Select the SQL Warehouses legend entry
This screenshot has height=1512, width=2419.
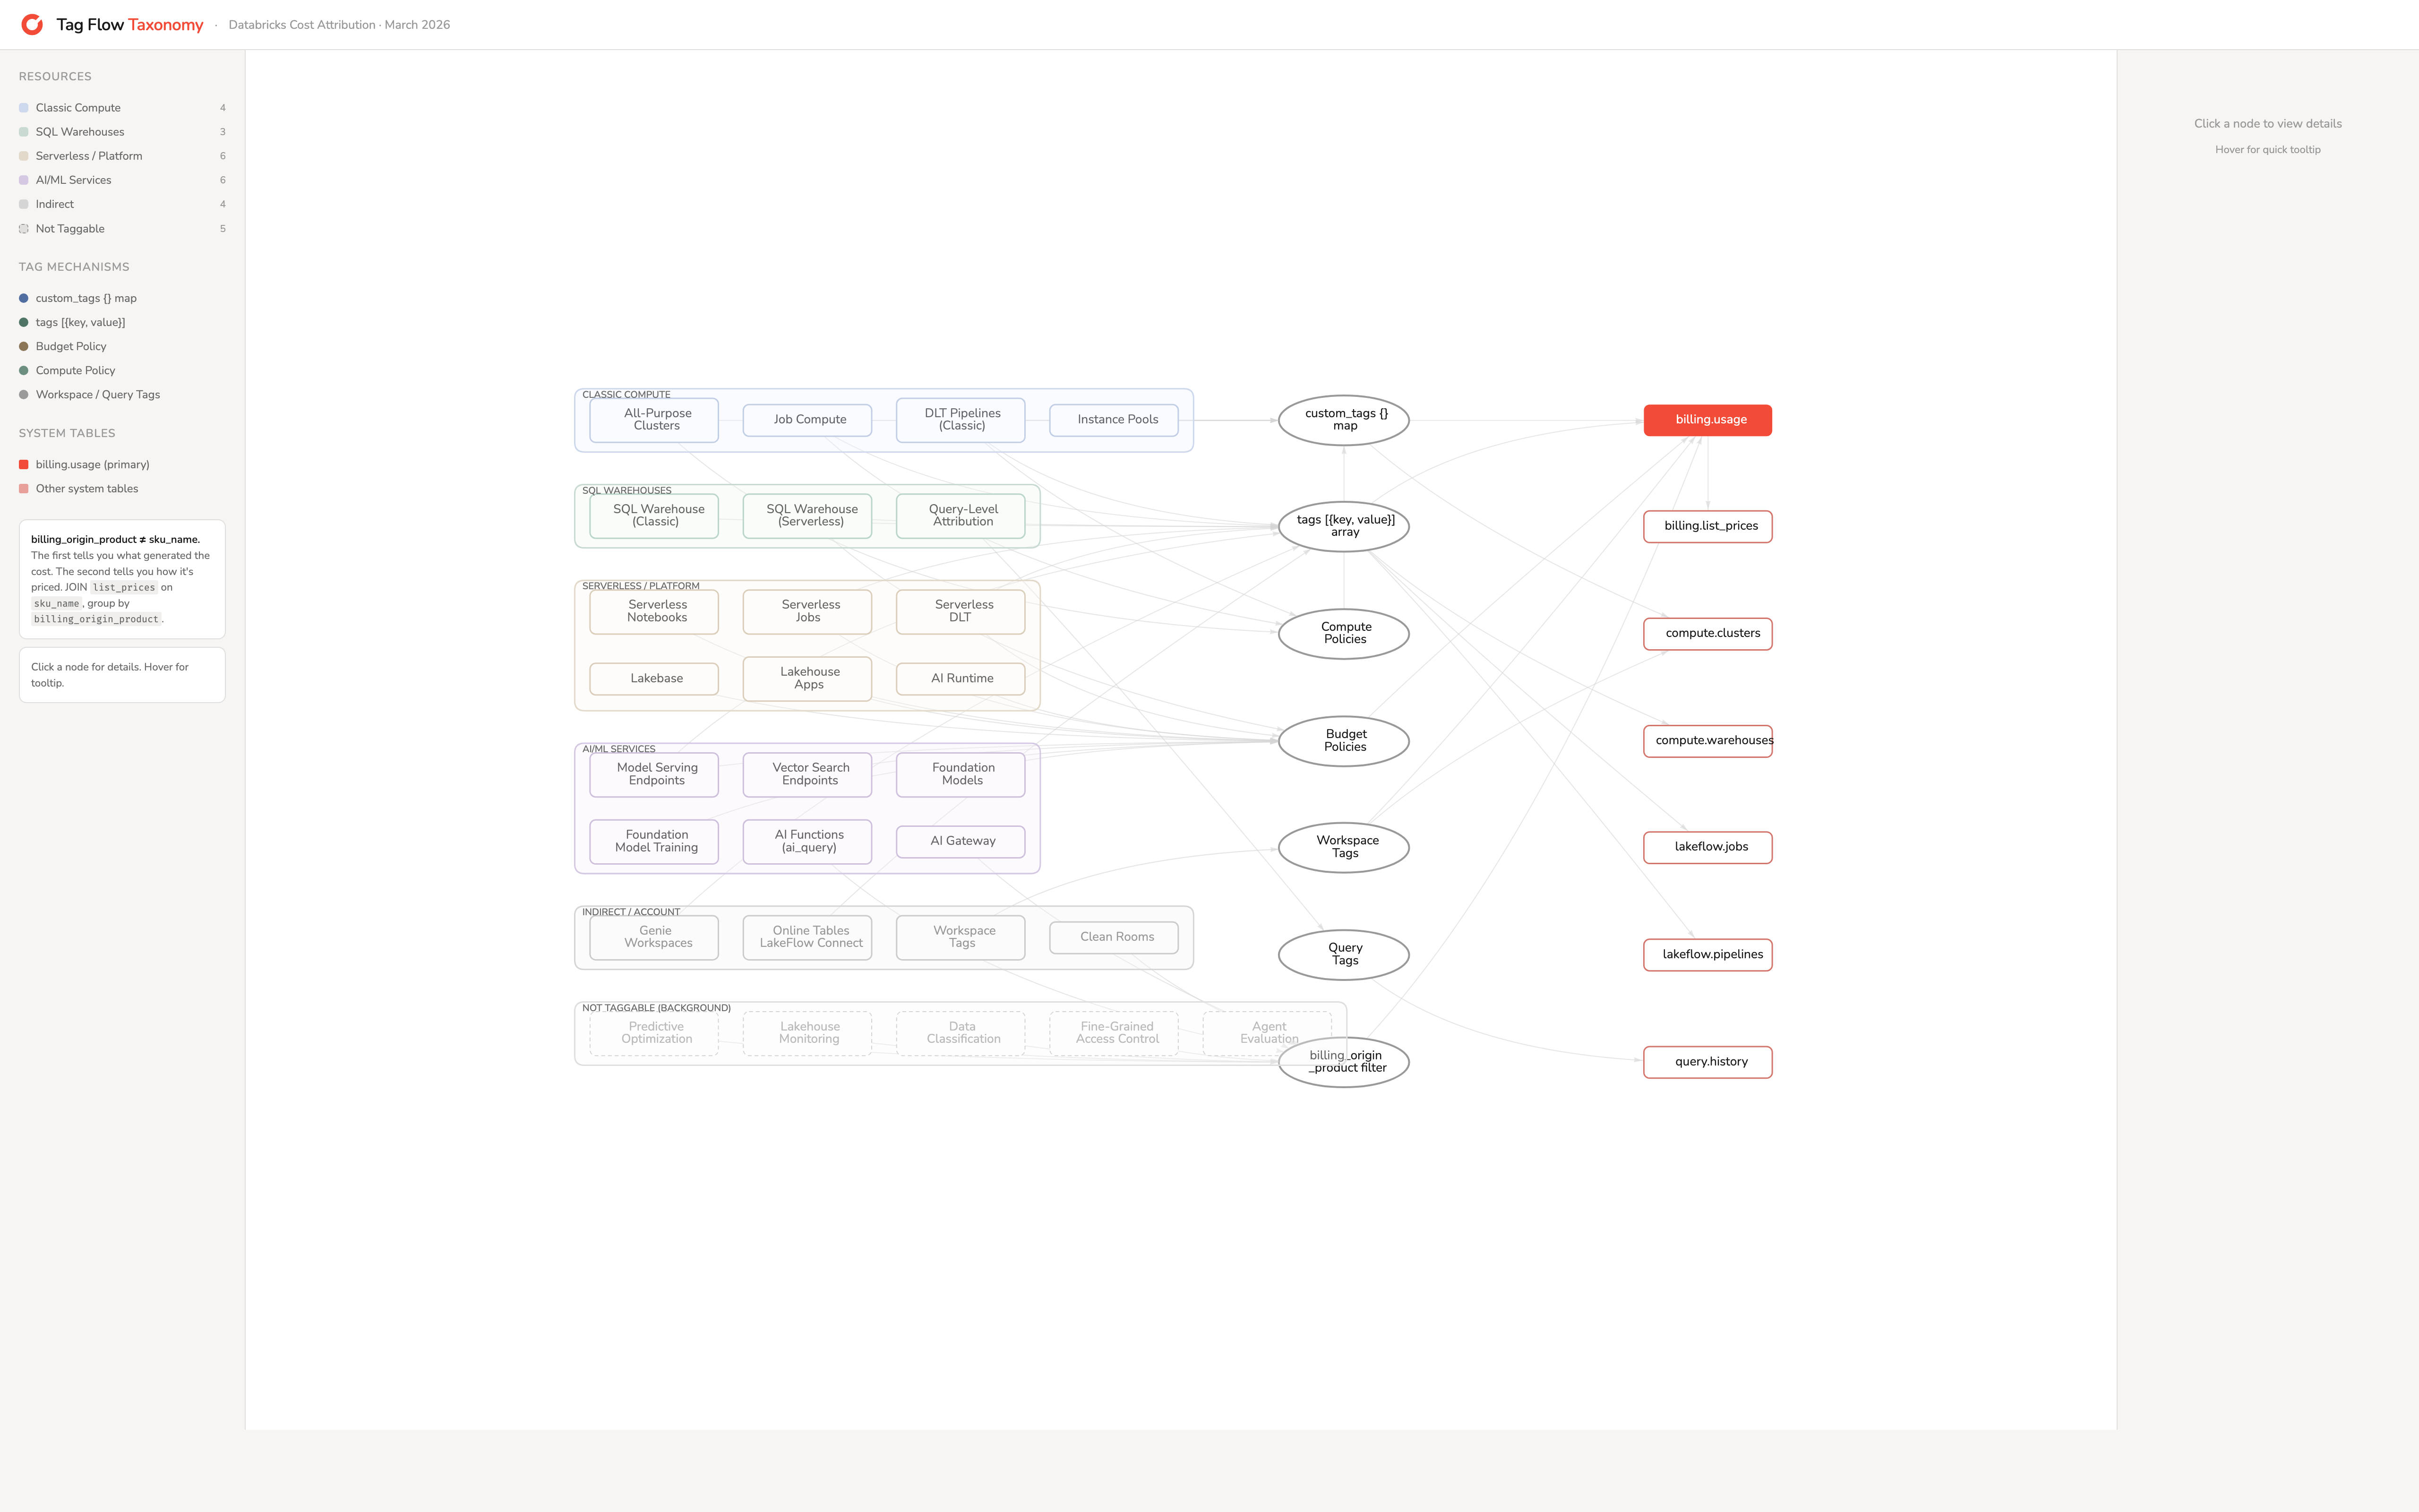80,132
